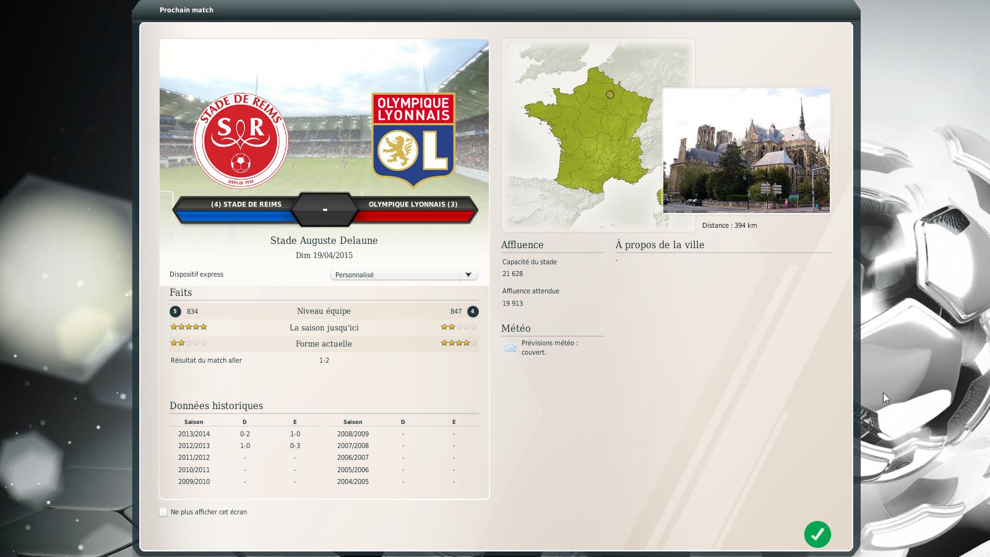Click the 'Niveau équipe' label
The height and width of the screenshot is (557, 990).
[x=324, y=311]
